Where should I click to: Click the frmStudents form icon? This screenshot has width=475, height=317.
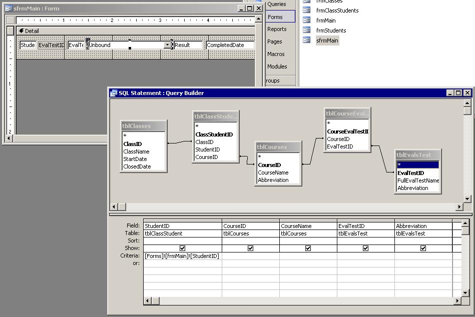click(307, 30)
